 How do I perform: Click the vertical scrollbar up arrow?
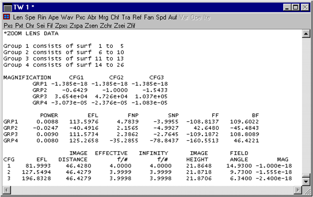(x=306, y=34)
